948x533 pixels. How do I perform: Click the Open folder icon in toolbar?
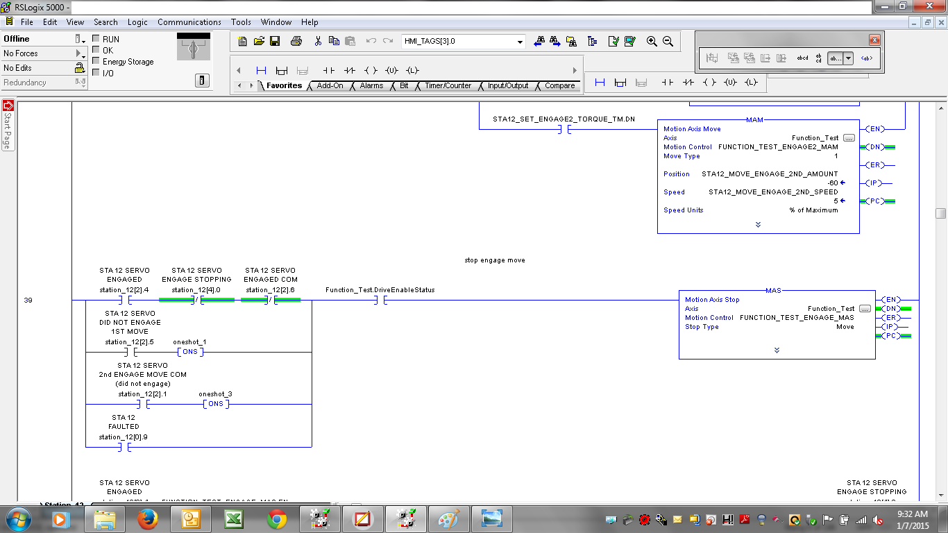(260, 41)
